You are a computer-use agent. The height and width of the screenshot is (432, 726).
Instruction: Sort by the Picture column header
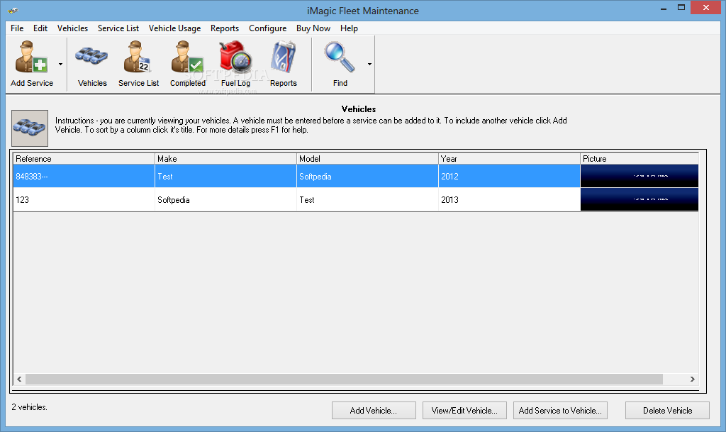tap(640, 158)
